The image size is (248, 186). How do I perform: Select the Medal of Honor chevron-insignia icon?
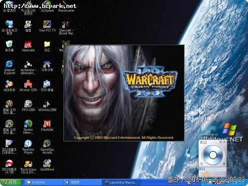(x=9, y=127)
